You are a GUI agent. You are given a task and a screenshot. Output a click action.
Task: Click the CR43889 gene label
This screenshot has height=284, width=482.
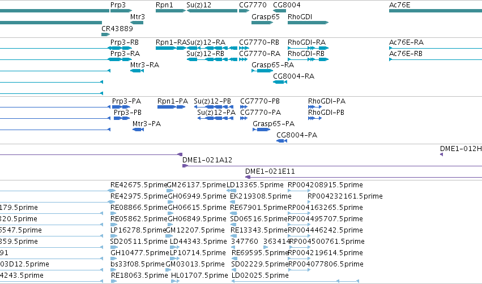pyautogui.click(x=117, y=28)
